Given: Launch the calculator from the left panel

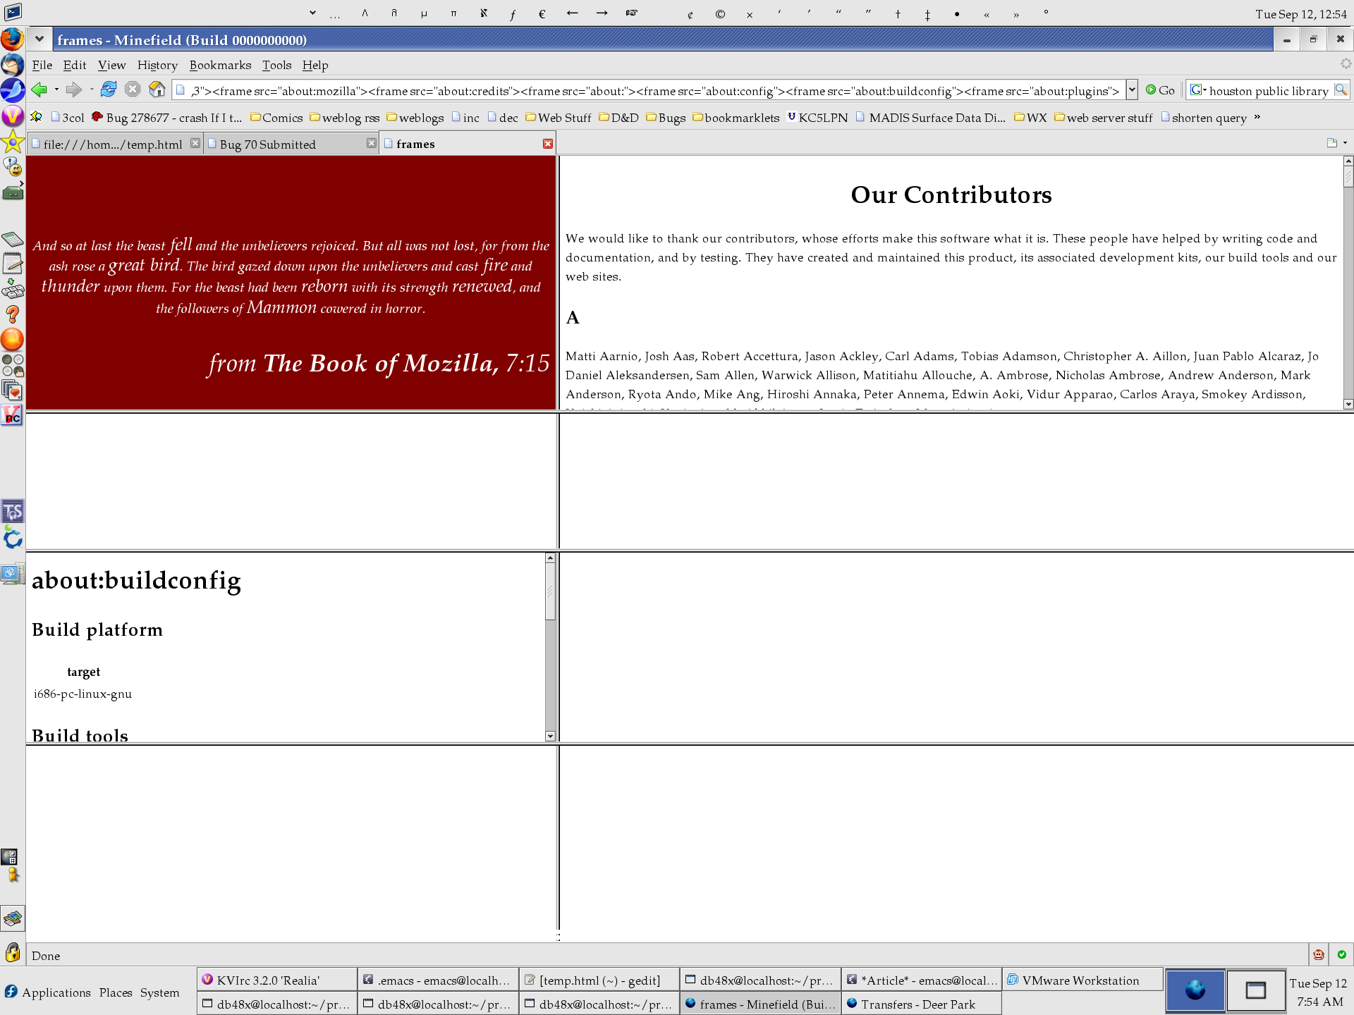Looking at the screenshot, I should [12, 239].
